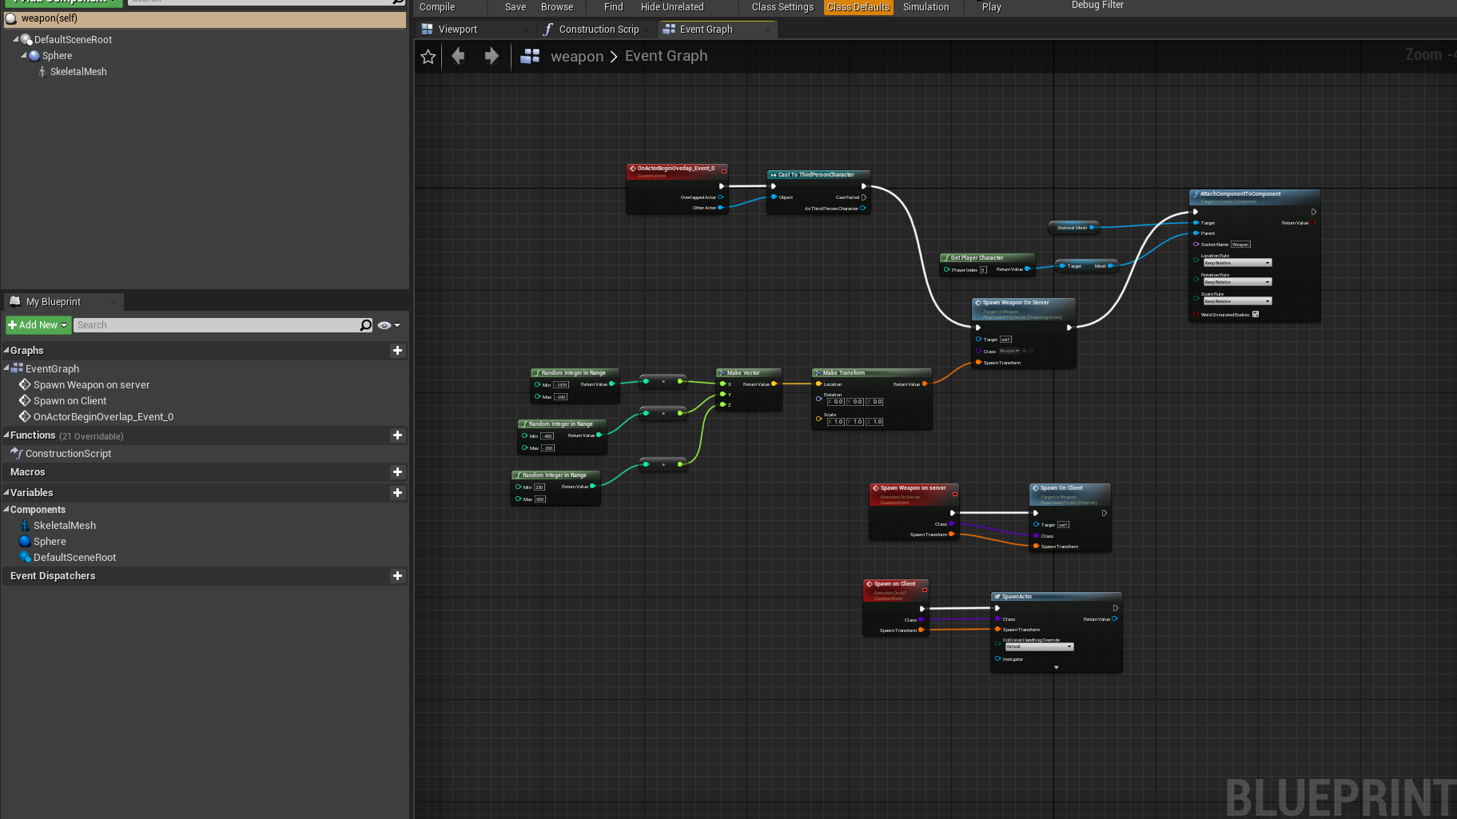Add a new variable with plus icon
The image size is (1457, 819).
(397, 493)
